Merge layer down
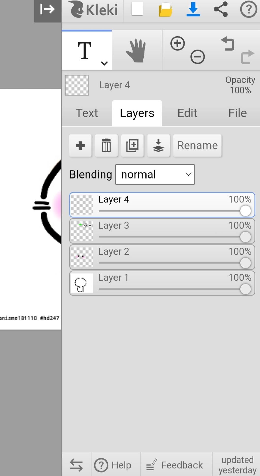260x476 pixels. 158,145
